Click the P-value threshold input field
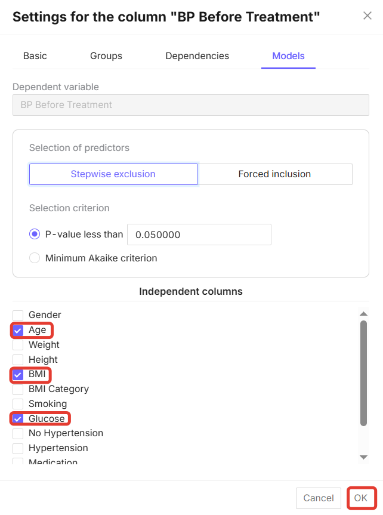Viewport: 383px width, 515px height. (x=199, y=235)
